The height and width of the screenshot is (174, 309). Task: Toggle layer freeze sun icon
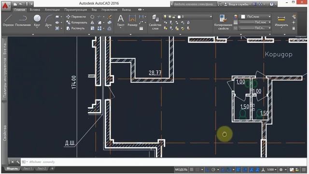click(x=169, y=17)
